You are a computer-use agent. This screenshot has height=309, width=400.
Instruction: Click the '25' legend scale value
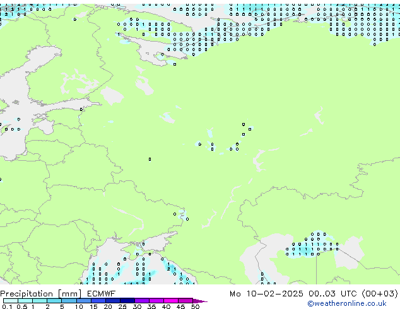click(122, 306)
